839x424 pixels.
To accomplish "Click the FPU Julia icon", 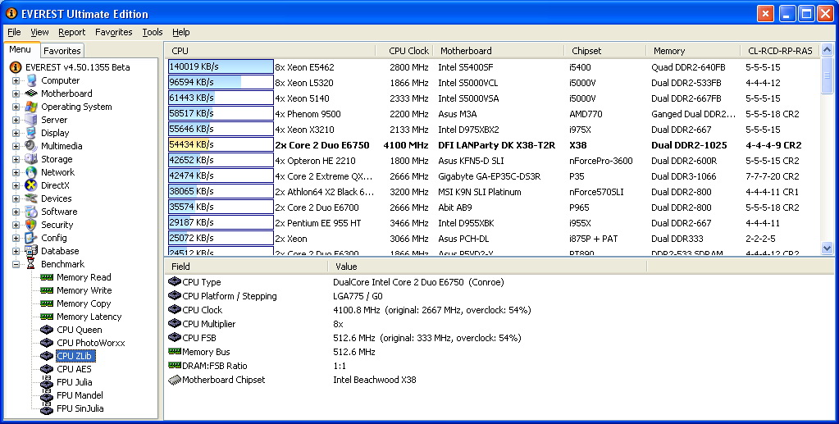I will point(47,382).
